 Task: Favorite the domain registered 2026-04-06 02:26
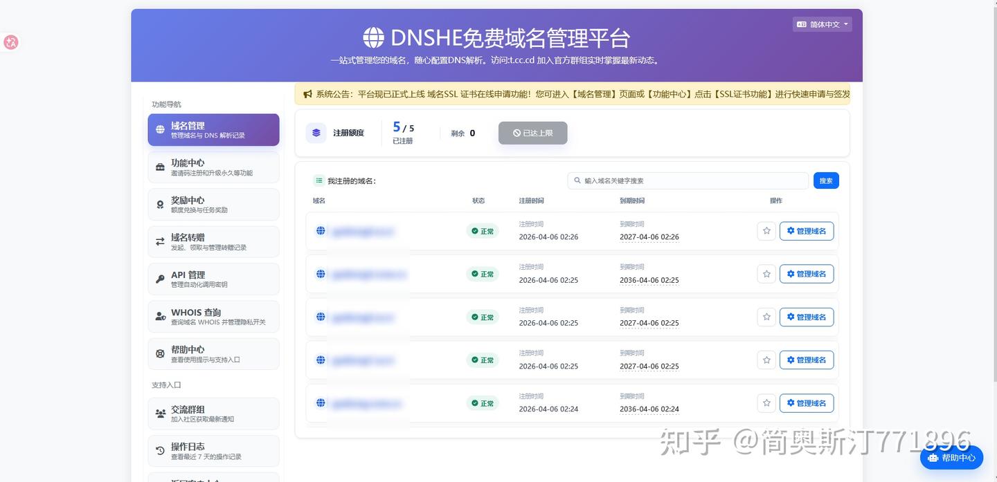766,231
